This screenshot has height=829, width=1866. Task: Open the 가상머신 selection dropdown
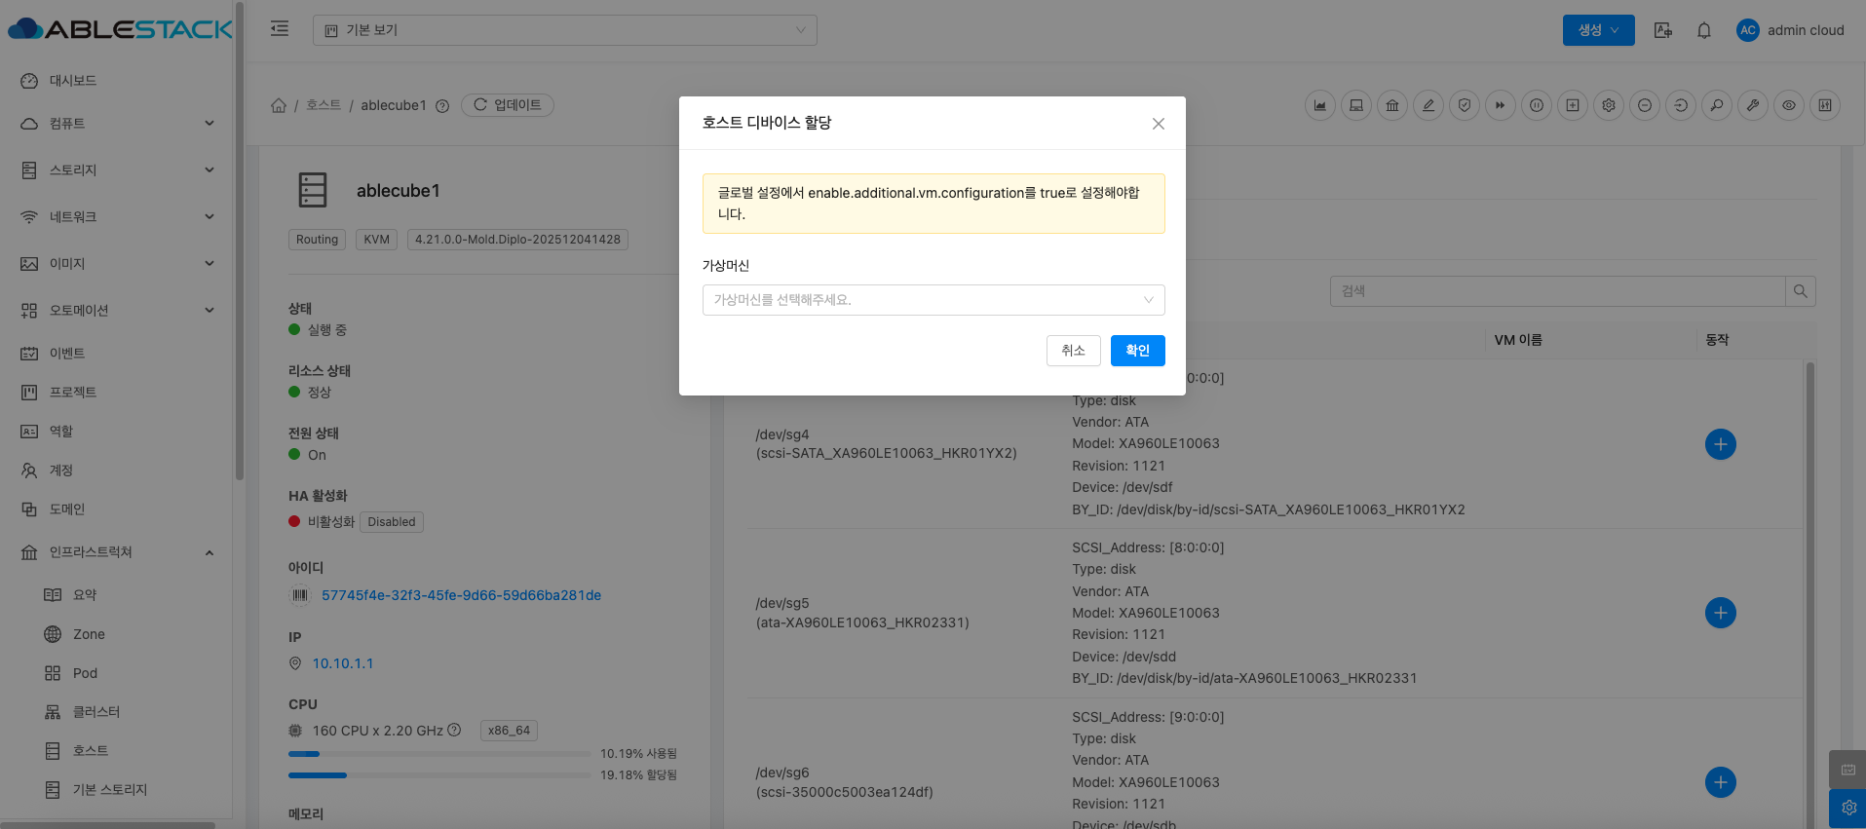coord(933,300)
